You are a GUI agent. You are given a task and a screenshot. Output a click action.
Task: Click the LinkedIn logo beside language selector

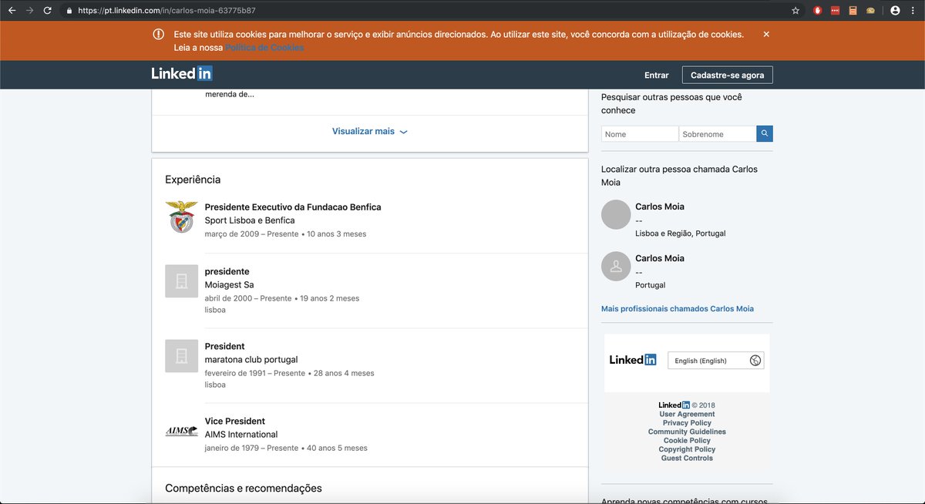click(633, 360)
